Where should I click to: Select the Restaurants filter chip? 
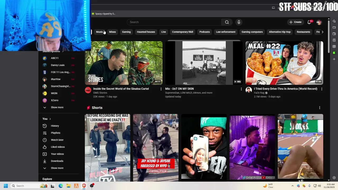(303, 32)
